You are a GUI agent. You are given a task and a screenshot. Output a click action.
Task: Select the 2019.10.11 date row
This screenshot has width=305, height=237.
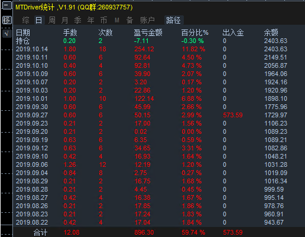(x=32, y=57)
